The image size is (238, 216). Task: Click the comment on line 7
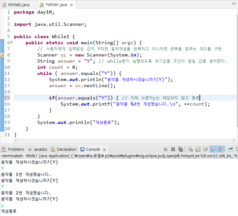point(130,49)
